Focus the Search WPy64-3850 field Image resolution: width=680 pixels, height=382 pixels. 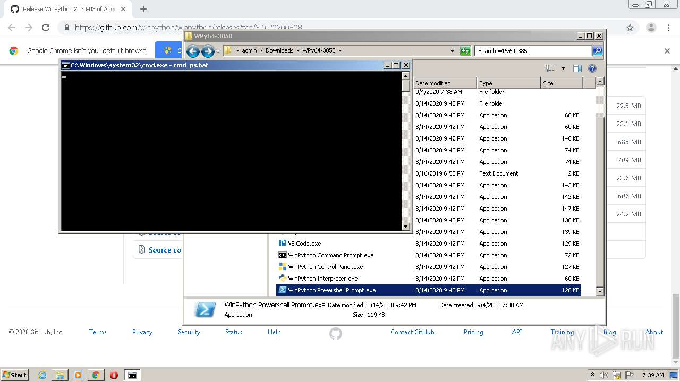[x=533, y=51]
